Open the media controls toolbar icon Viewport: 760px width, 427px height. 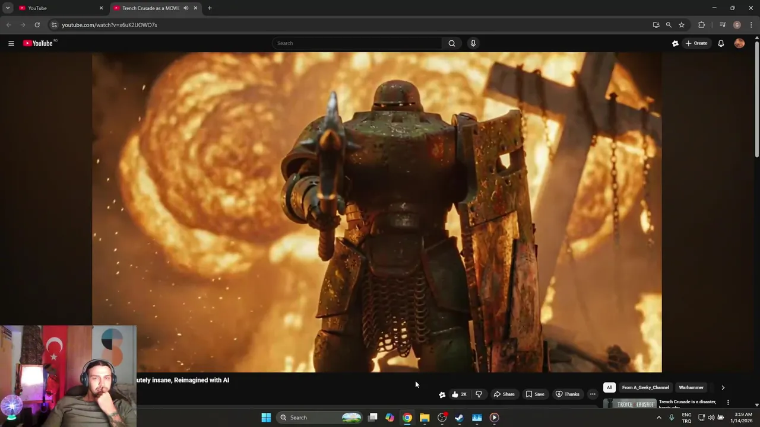click(723, 25)
